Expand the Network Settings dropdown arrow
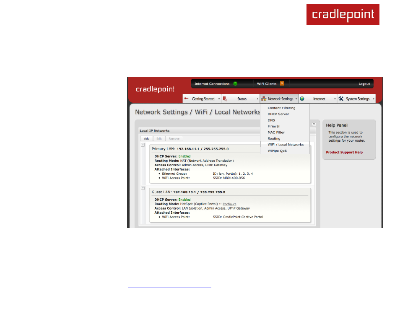 [x=296, y=99]
